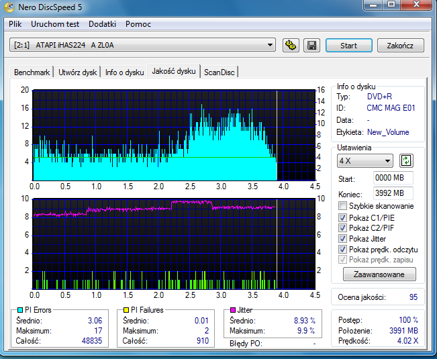Select the Jakość dysku tab

click(174, 71)
